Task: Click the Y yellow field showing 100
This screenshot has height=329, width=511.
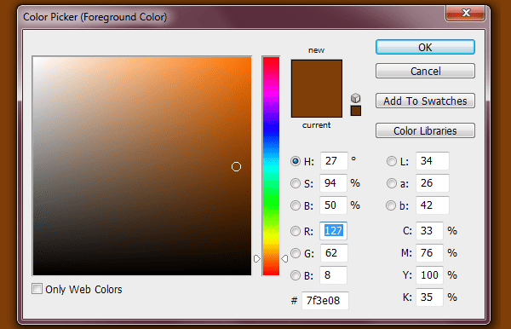Action: (x=429, y=274)
